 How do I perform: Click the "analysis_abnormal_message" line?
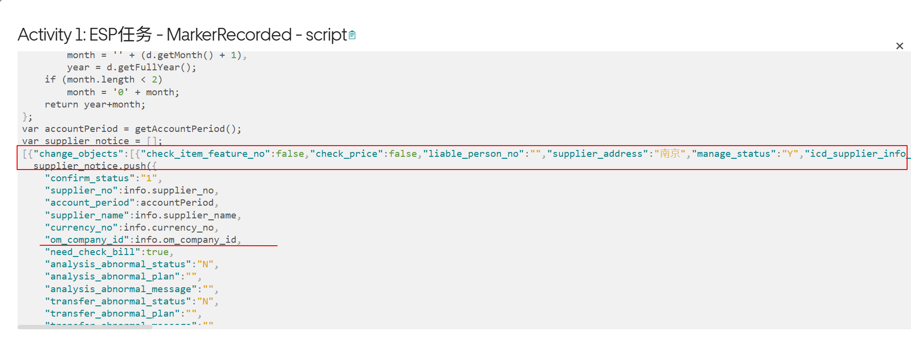pyautogui.click(x=132, y=289)
